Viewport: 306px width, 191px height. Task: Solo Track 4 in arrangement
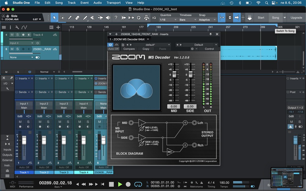pos(17,35)
